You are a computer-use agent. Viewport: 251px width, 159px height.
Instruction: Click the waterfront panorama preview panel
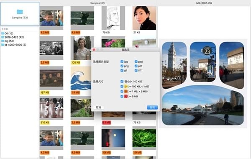(x=203, y=105)
